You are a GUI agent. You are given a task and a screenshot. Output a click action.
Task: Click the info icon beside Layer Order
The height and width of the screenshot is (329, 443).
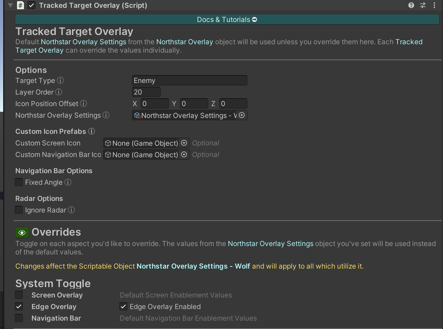click(59, 92)
